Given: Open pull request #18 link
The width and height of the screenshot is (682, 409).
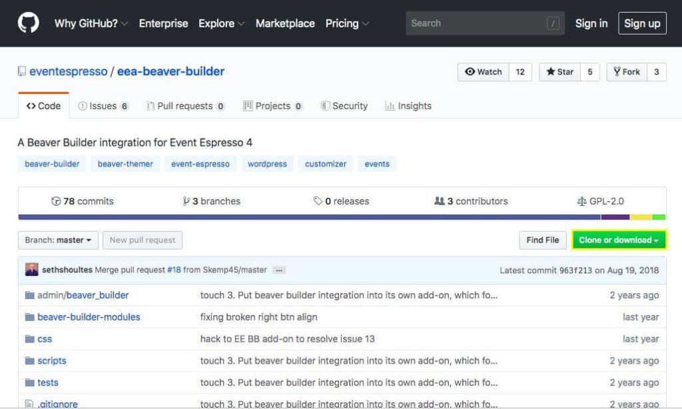Looking at the screenshot, I should click(x=174, y=270).
